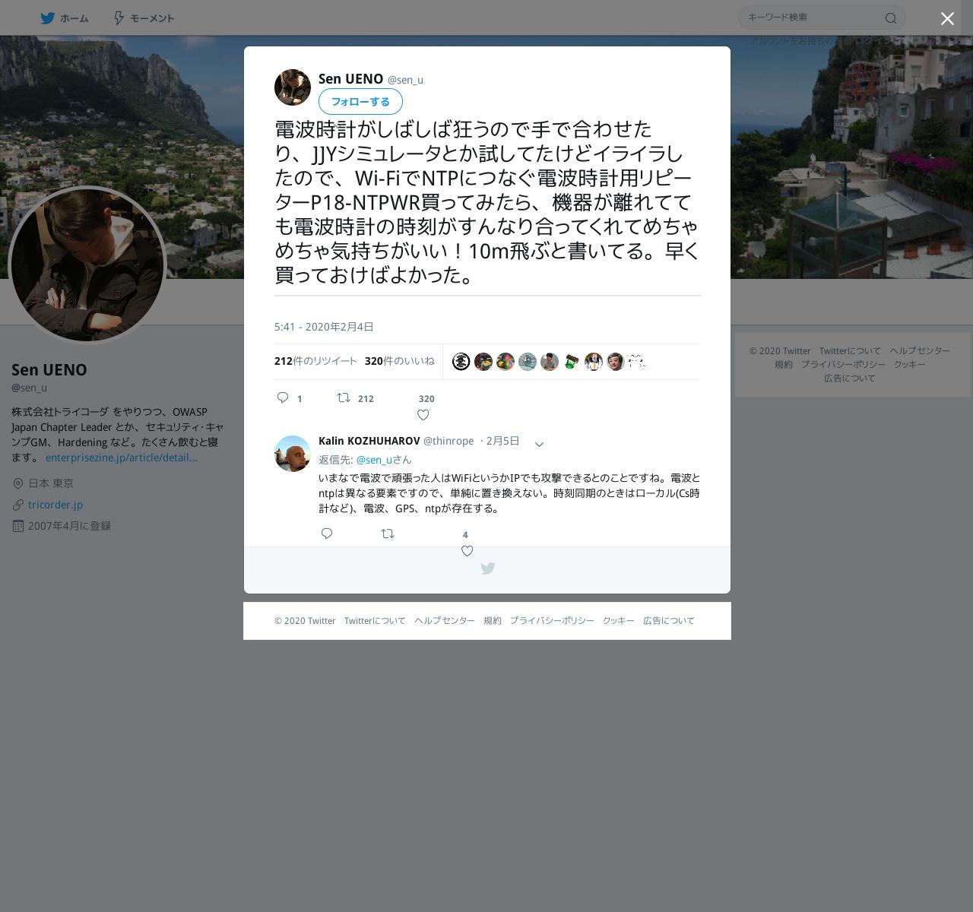Click first liker avatar in likes row
Screen dimensions: 973x912
pos(461,362)
